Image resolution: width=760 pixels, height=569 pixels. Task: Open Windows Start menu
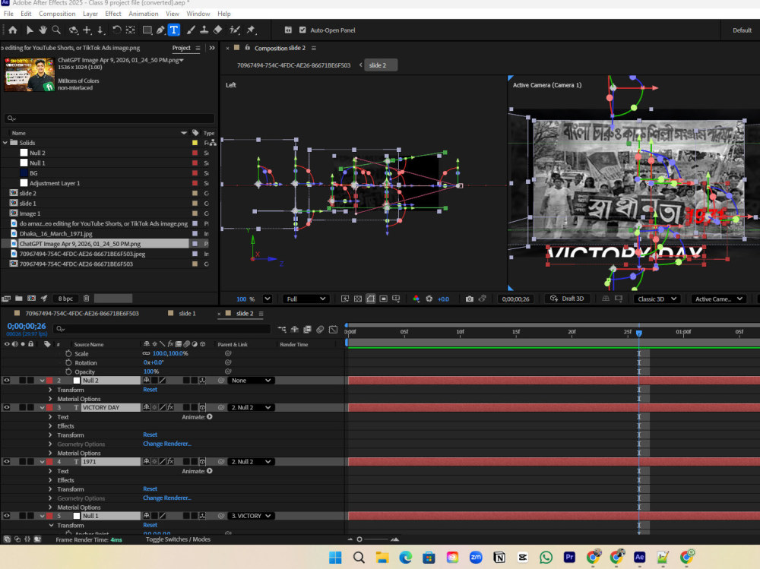point(335,558)
